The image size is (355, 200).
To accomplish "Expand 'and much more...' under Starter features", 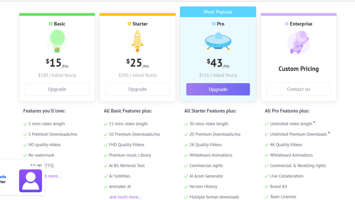I will (x=125, y=197).
